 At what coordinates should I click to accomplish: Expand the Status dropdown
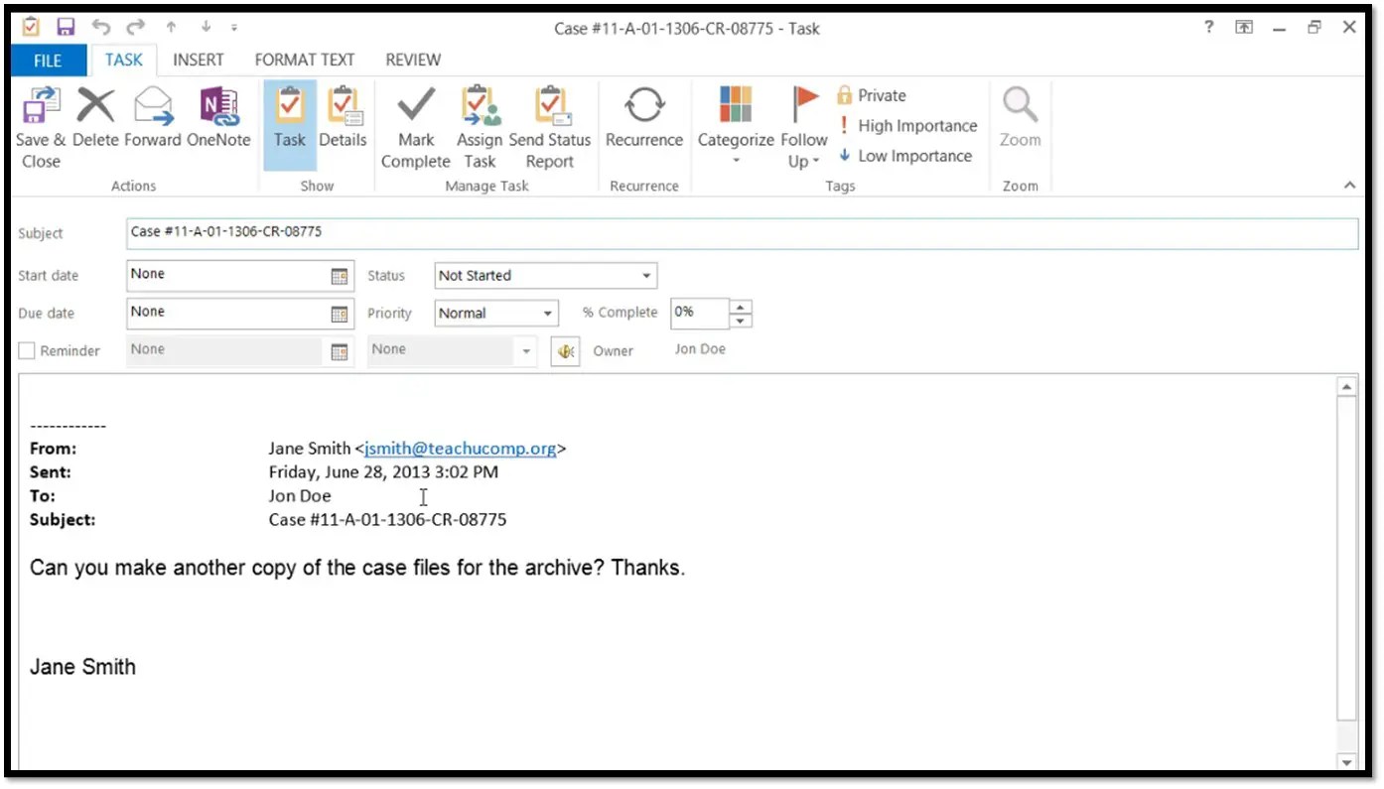[x=646, y=276]
